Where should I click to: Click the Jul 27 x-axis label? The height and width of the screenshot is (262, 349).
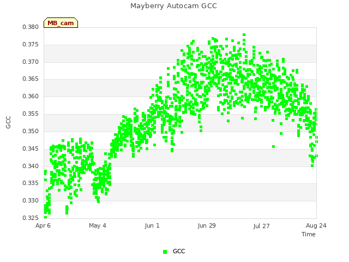tap(261, 226)
